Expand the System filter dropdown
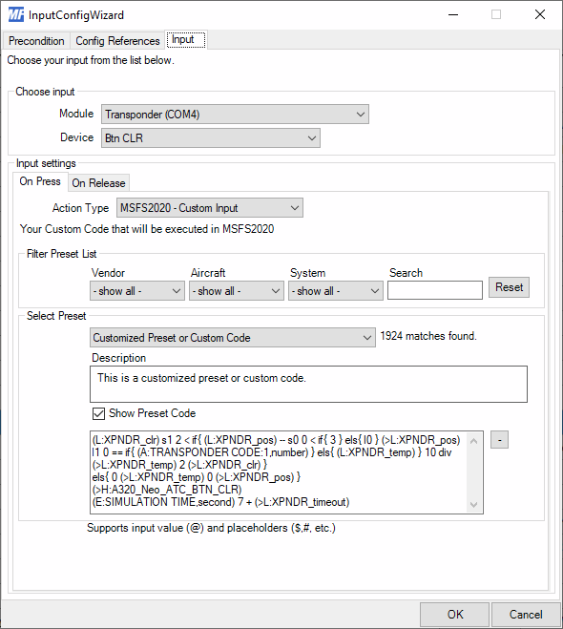Image resolution: width=563 pixels, height=629 pixels. (336, 291)
